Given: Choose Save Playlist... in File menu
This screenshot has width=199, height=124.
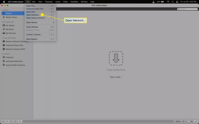Looking at the screenshot, I should click(x=33, y=39).
